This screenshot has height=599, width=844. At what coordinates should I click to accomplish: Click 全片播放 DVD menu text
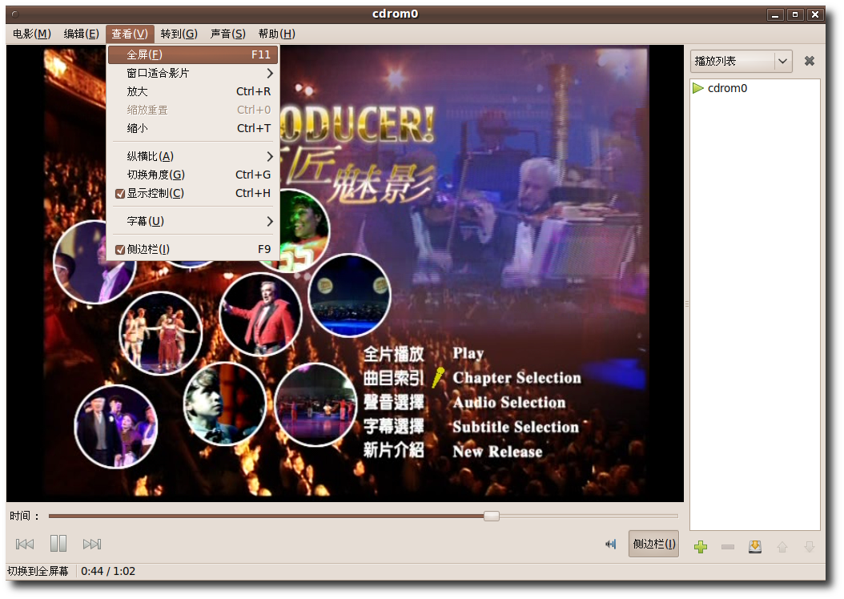pyautogui.click(x=393, y=354)
